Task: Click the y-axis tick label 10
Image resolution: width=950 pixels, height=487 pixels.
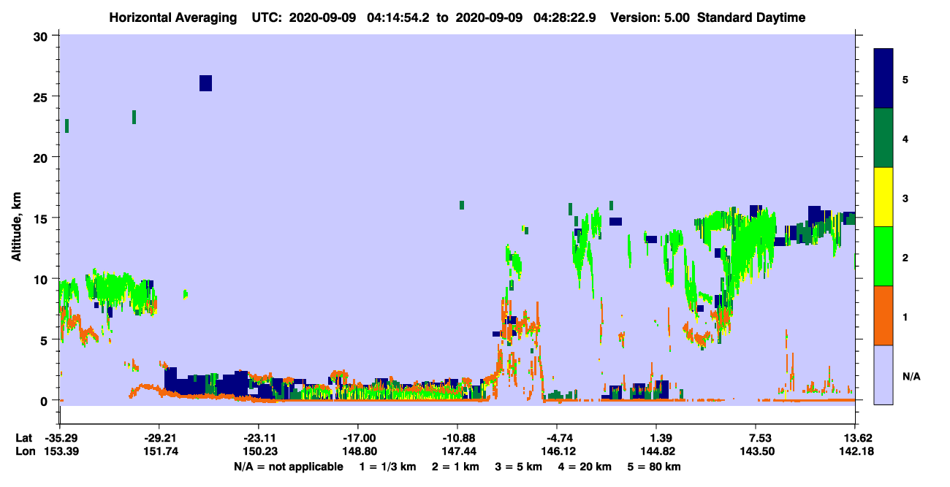Action: coord(42,279)
